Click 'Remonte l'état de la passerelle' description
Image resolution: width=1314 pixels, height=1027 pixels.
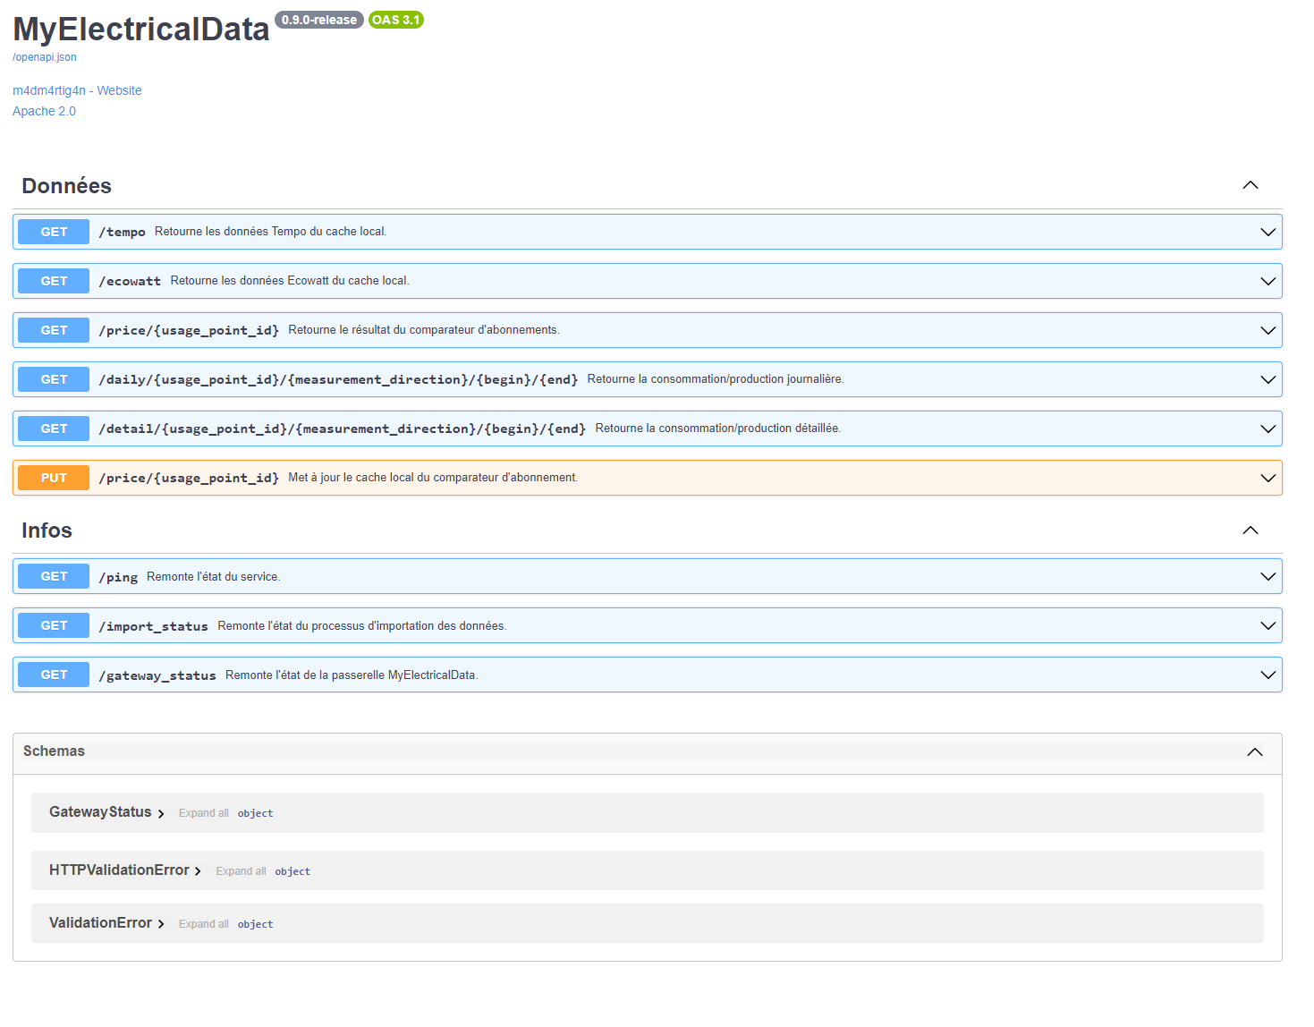tap(352, 675)
